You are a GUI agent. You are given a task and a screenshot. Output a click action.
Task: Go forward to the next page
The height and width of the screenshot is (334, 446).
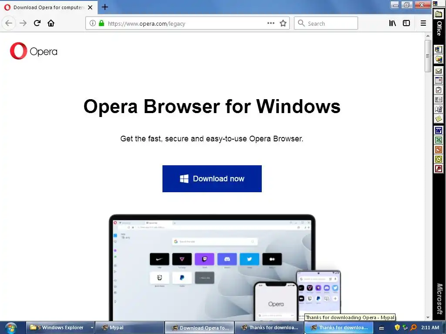click(23, 23)
